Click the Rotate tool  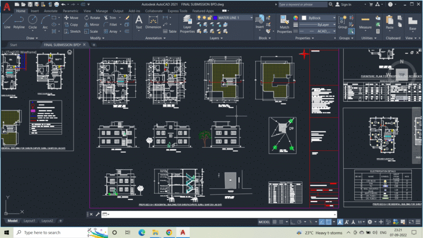tap(92, 17)
